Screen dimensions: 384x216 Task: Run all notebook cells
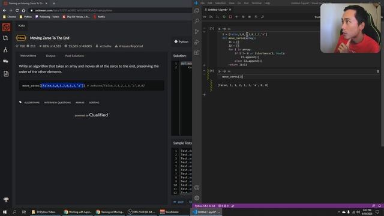(x=205, y=17)
